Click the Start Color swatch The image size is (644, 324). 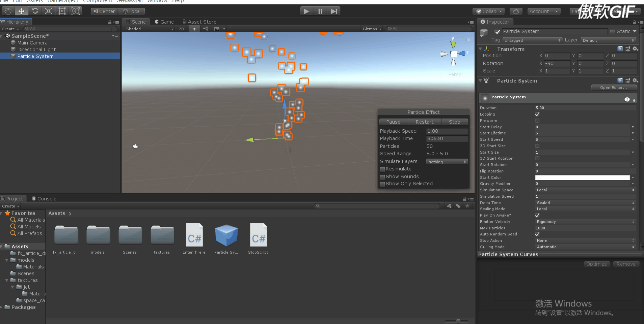tap(582, 177)
